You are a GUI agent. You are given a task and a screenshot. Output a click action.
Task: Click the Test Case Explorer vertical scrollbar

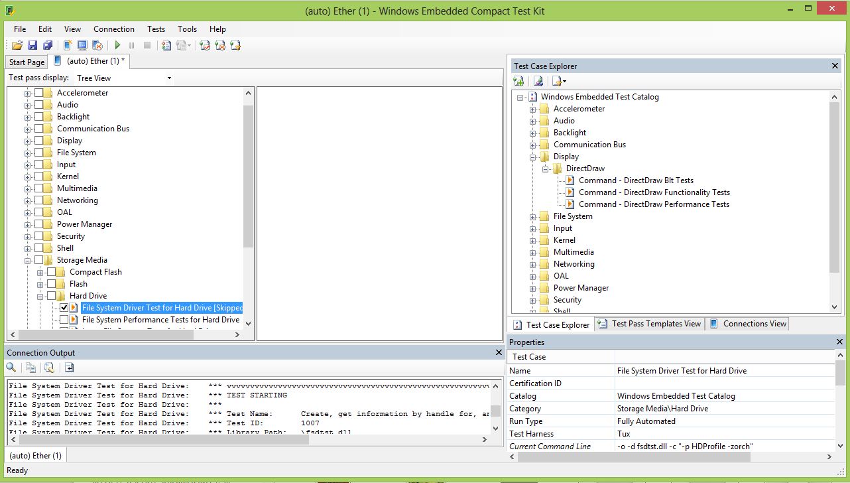(835, 202)
